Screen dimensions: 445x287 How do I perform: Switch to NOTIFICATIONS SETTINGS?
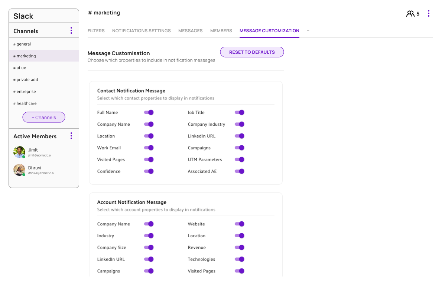click(x=141, y=31)
